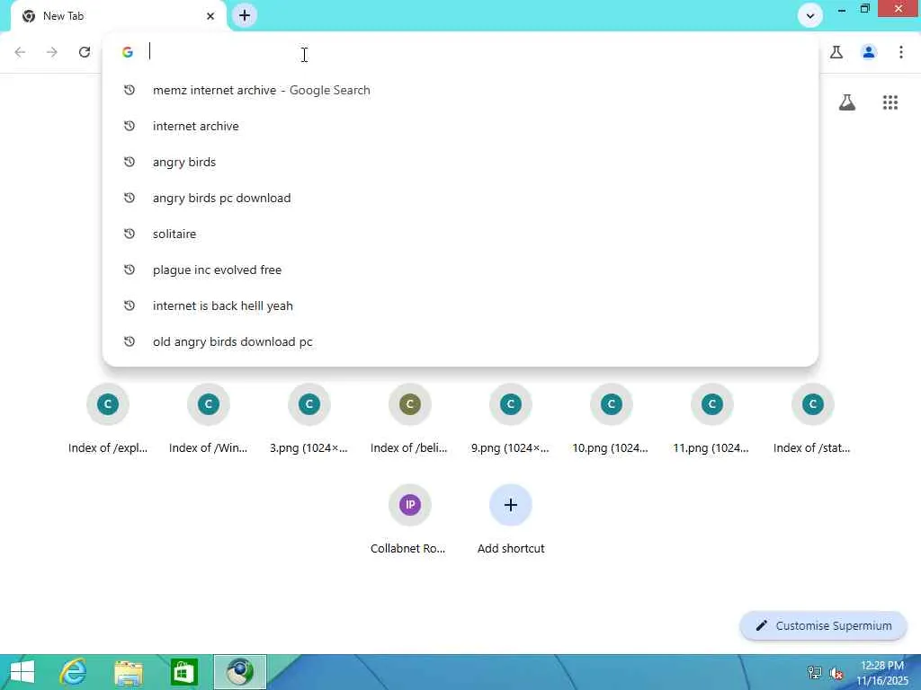This screenshot has height=690, width=921.
Task: Click the back navigation arrow
Action: coord(20,52)
